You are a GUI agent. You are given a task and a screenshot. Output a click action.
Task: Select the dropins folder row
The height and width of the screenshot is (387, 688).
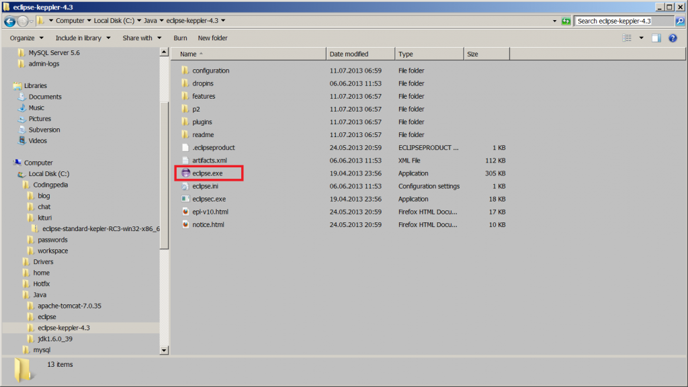(x=343, y=83)
